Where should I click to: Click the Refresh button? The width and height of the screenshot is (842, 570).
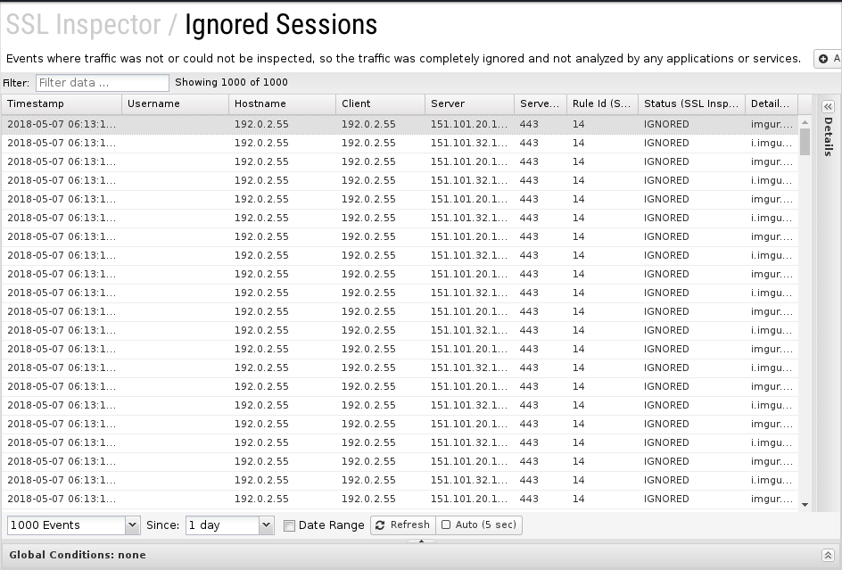click(402, 525)
